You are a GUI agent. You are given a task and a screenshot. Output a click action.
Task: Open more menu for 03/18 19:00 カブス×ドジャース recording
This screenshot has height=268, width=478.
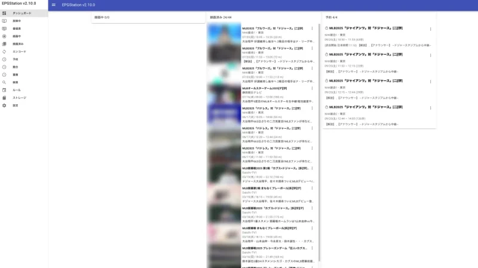[x=312, y=208]
